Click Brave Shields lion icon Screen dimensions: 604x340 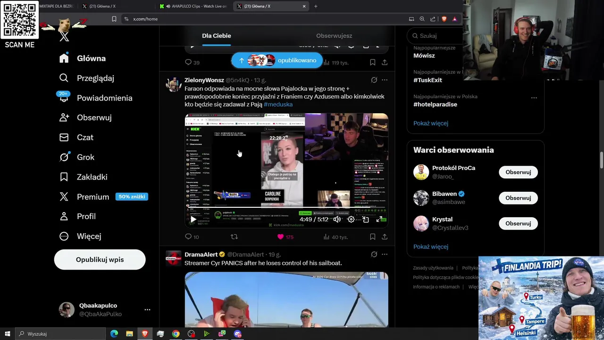(x=444, y=19)
